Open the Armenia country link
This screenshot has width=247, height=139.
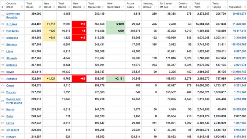pos(12,79)
